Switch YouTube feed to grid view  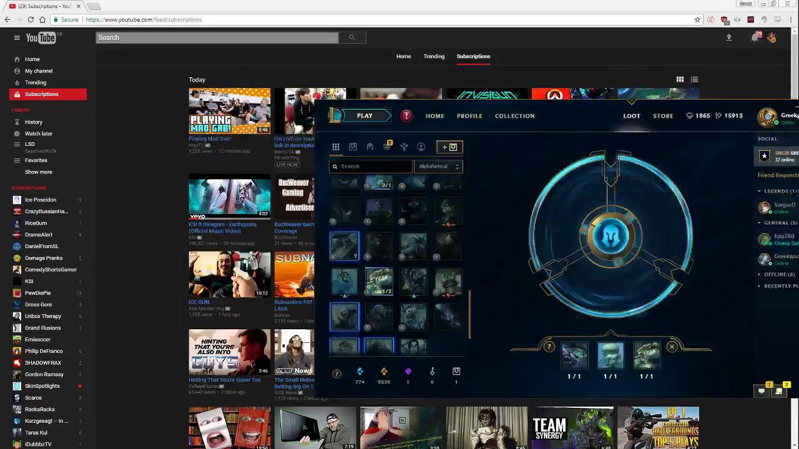pyautogui.click(x=680, y=80)
